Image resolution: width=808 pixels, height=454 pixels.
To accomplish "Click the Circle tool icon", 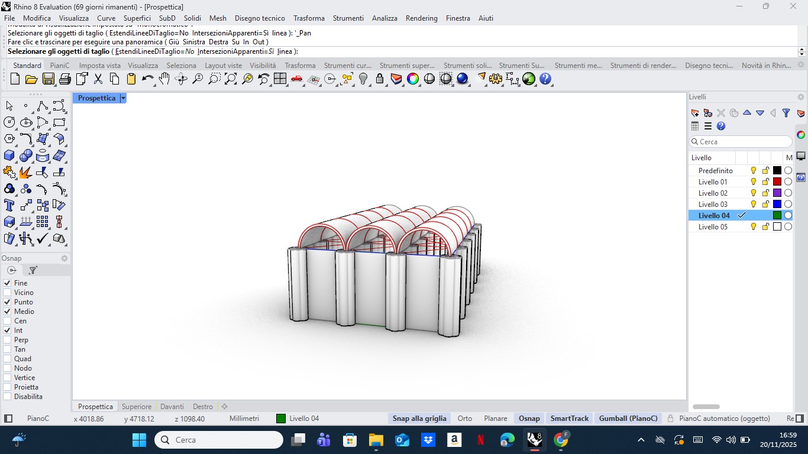I will point(9,122).
